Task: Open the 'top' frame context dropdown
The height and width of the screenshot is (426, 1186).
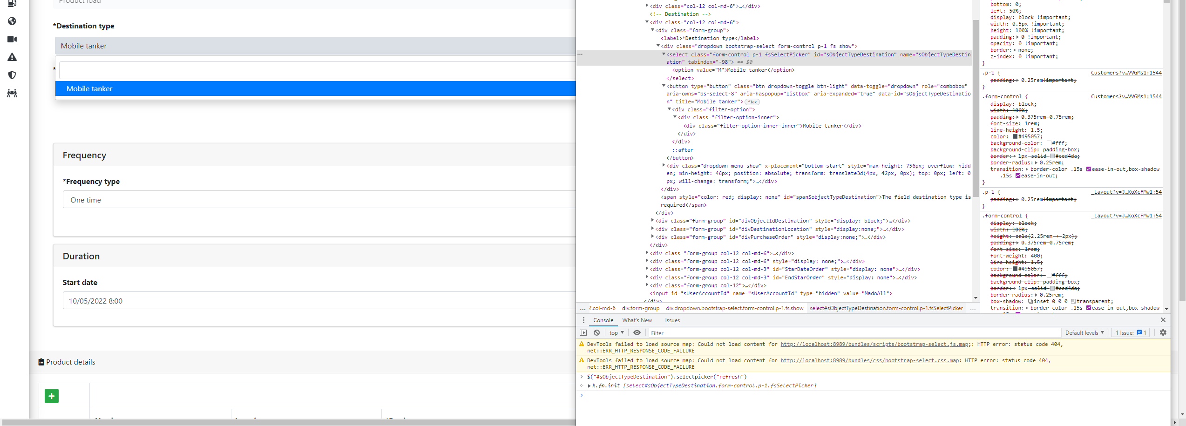Action: coord(616,332)
